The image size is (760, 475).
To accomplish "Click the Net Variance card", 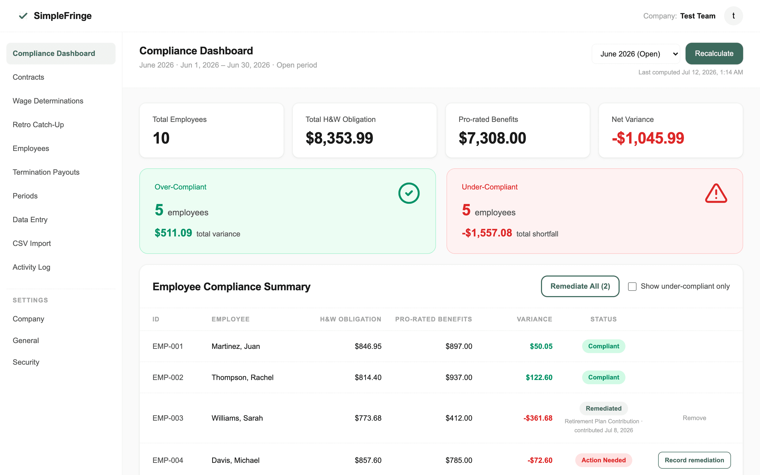I will 671,130.
